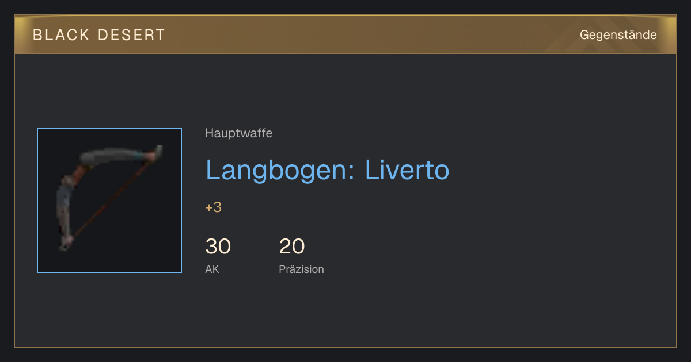Open the Gegenstände link in header
The width and height of the screenshot is (691, 362).
(618, 35)
